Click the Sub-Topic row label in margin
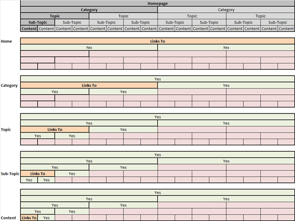Viewport: 295px width, 221px height. tap(10, 174)
